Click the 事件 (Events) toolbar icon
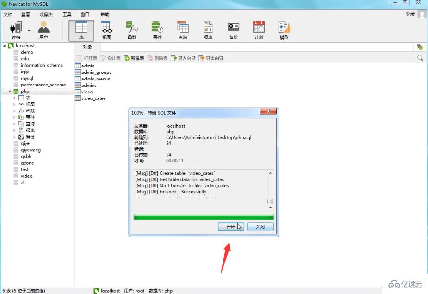 click(x=157, y=29)
